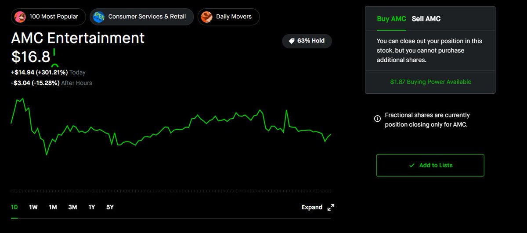Select the 1Y chart range
Image resolution: width=527 pixels, height=233 pixels.
pos(91,207)
